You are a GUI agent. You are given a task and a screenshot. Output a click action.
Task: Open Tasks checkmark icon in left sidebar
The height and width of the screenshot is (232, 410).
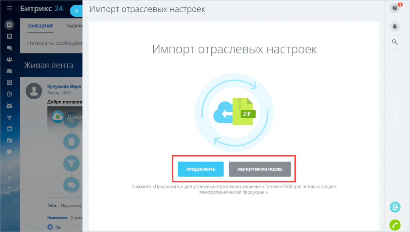10,36
